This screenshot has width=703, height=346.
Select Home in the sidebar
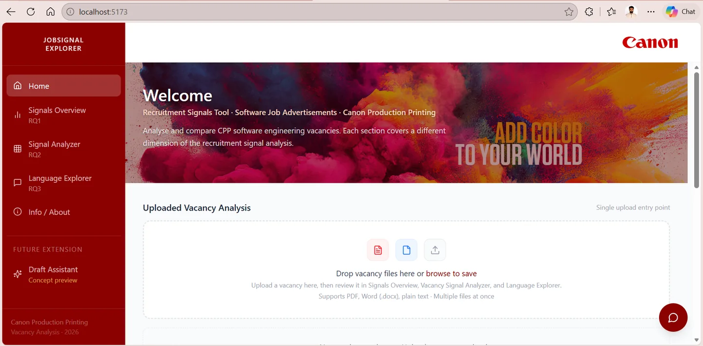click(x=63, y=86)
